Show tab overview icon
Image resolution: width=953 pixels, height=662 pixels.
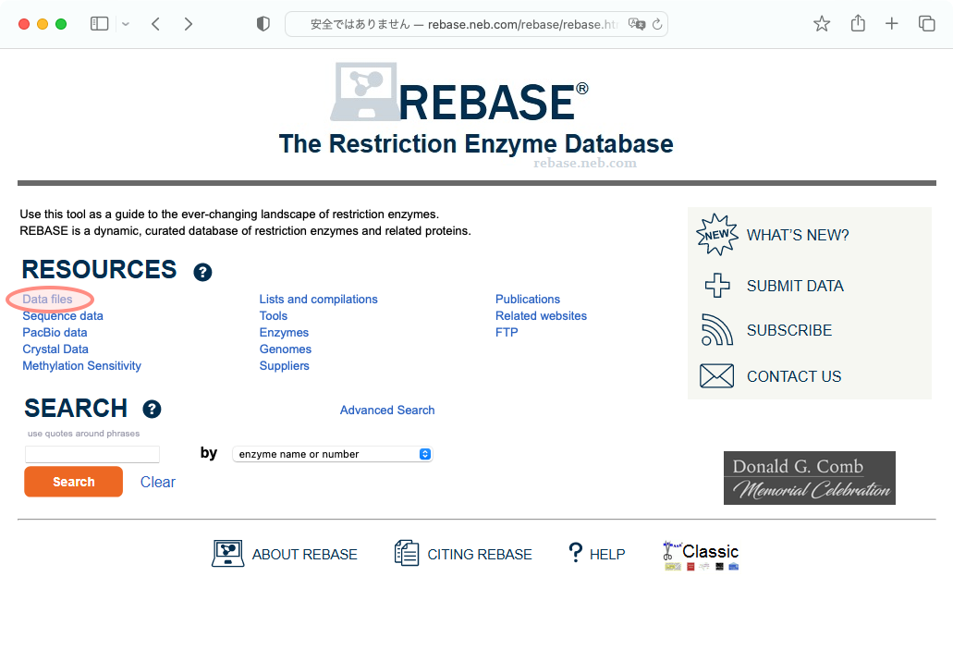926,24
